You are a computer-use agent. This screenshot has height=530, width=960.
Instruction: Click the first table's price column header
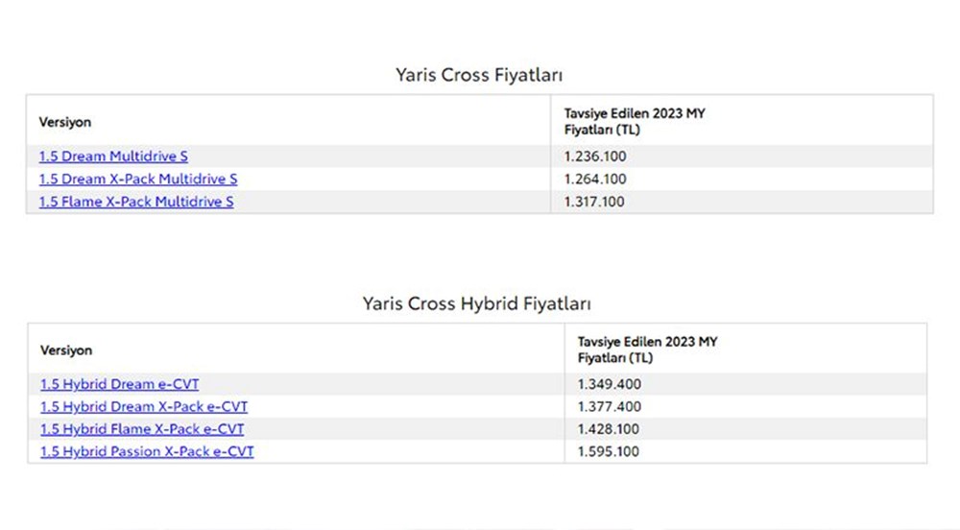[x=634, y=121]
